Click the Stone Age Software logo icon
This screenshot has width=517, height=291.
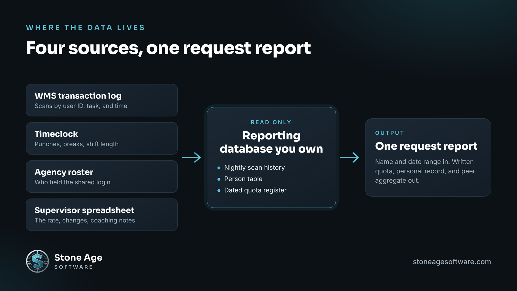point(37,261)
